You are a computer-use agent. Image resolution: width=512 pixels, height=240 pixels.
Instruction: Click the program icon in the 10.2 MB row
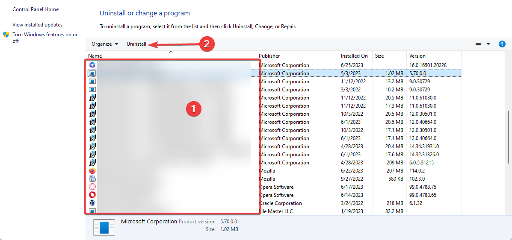(92, 89)
